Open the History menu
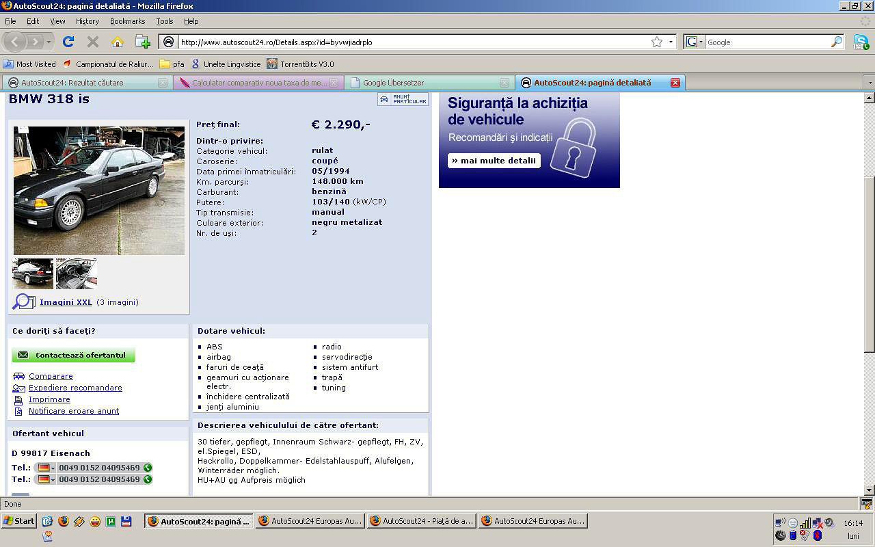This screenshot has width=875, height=547. pos(87,21)
